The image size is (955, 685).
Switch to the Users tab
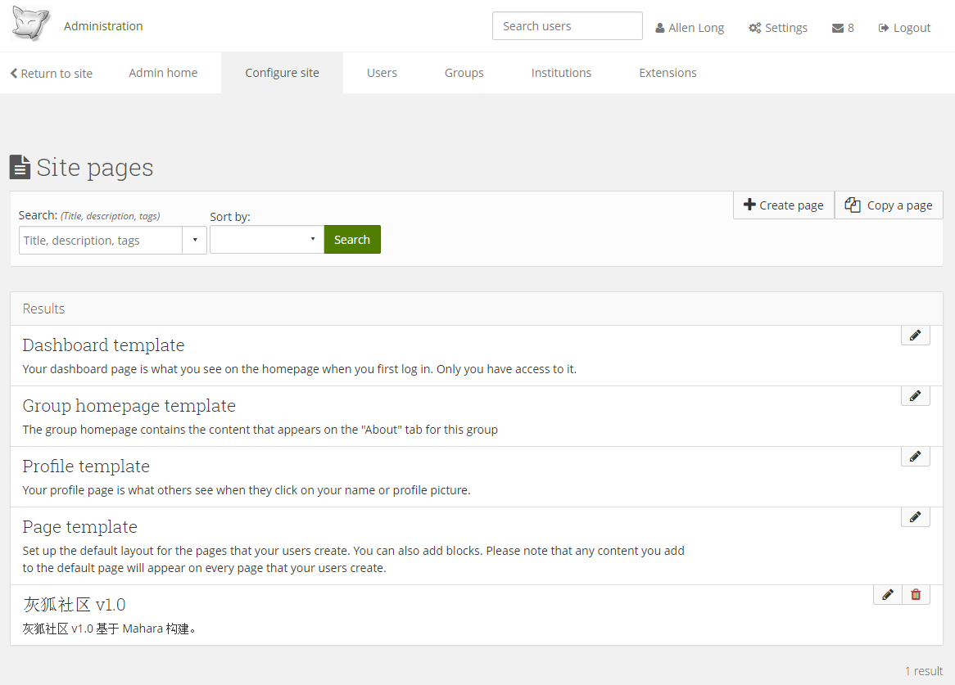click(382, 73)
